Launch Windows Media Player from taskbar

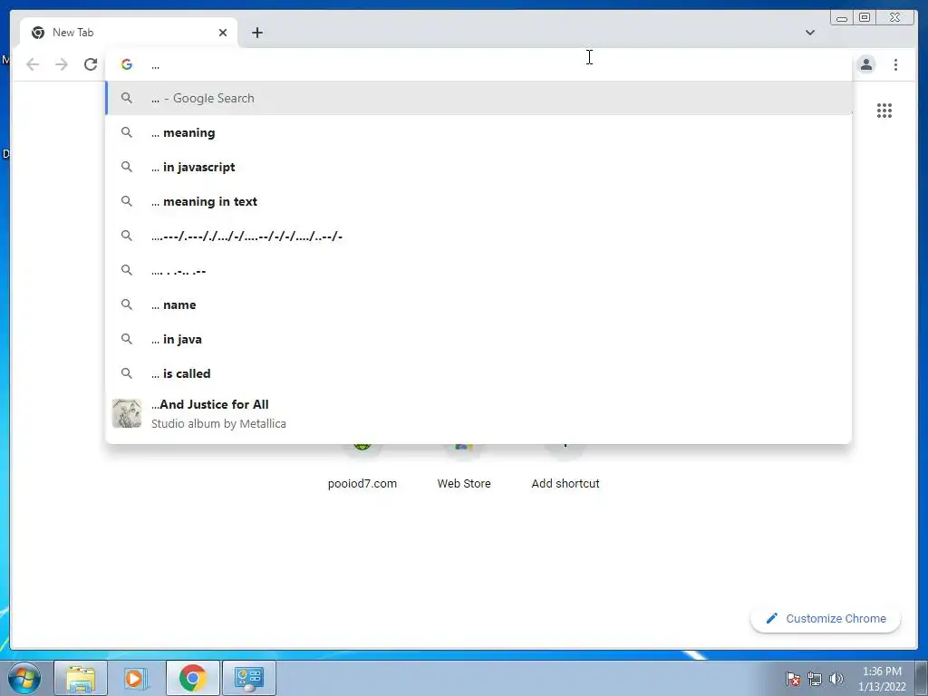(136, 678)
